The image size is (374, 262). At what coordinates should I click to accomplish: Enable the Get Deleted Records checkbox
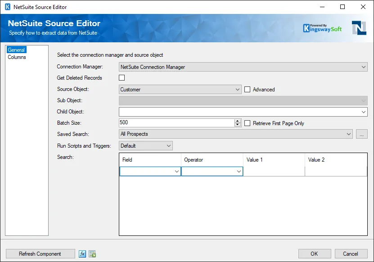point(122,78)
